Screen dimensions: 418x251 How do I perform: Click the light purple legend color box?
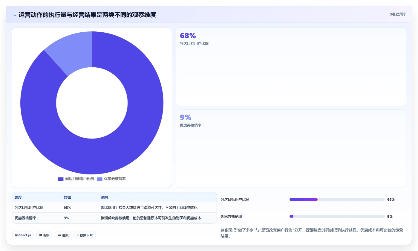tap(99, 179)
